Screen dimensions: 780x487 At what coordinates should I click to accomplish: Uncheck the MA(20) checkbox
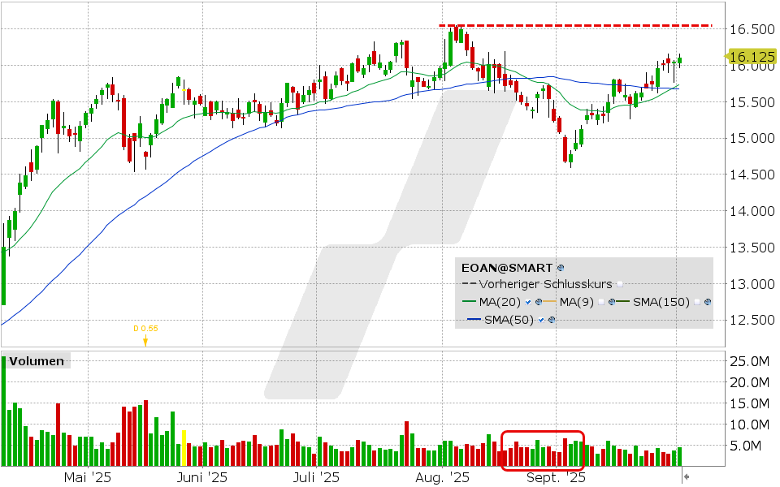[528, 302]
